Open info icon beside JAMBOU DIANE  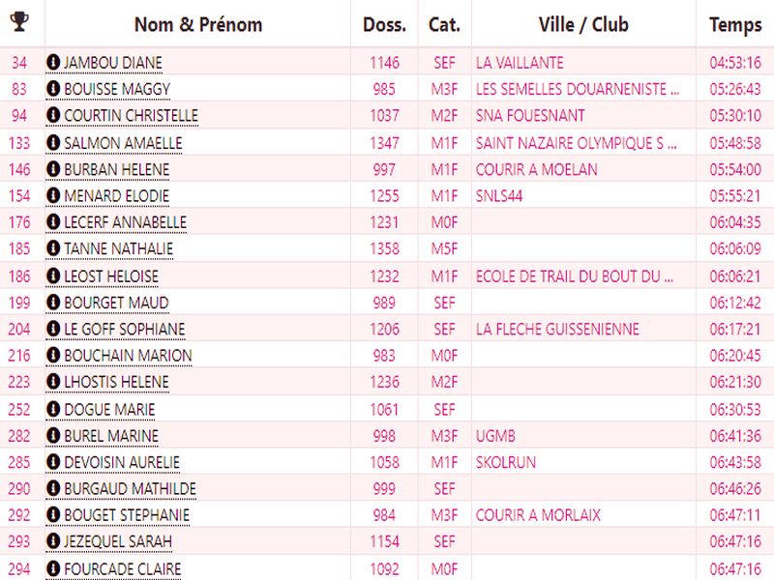(x=53, y=63)
